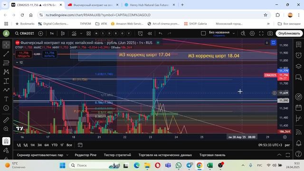Open time axis settings gear
Viewport: 304px width, 171px height.
coord(285,137)
